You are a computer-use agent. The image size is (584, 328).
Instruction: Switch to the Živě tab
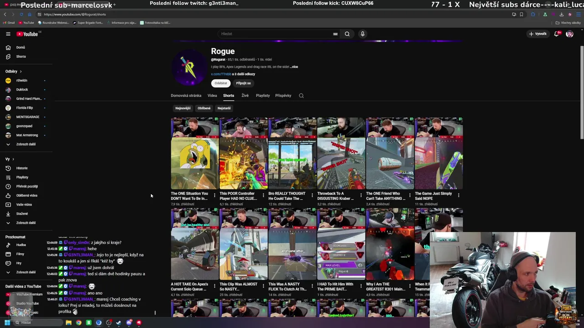coord(245,96)
